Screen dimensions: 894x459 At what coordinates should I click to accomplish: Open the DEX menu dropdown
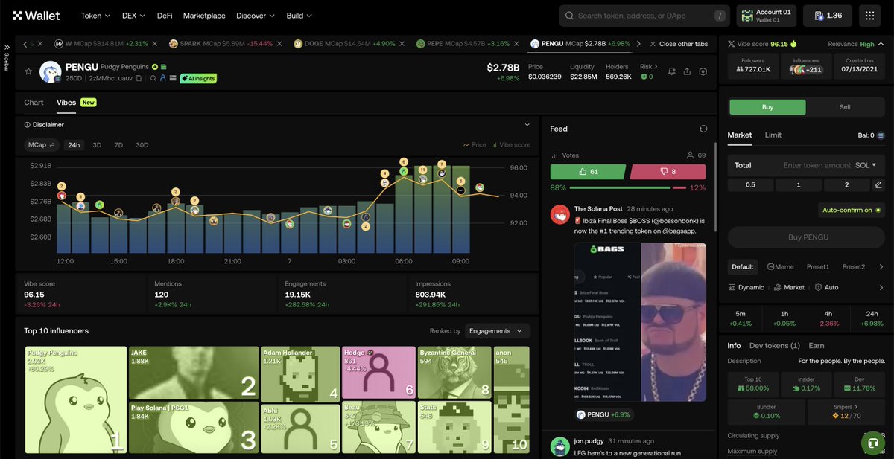point(133,16)
